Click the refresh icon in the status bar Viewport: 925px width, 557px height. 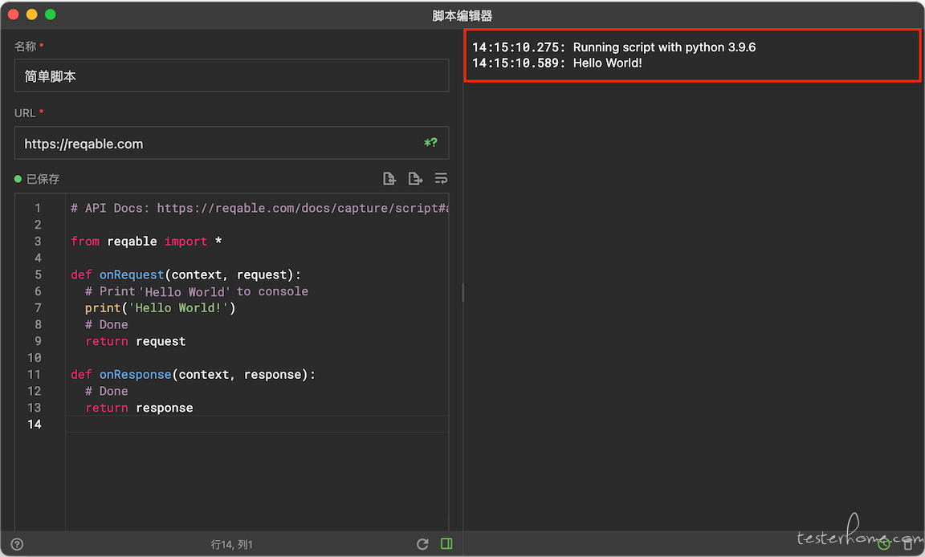pos(422,544)
